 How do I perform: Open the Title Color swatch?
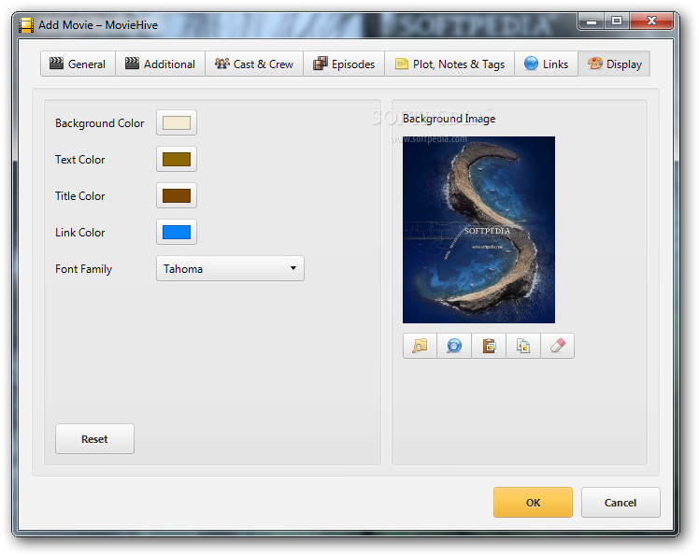pyautogui.click(x=177, y=195)
